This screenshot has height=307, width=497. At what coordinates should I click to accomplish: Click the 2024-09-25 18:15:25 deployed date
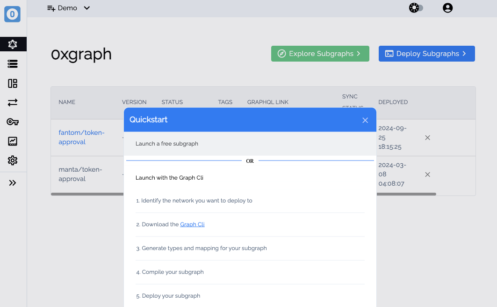(x=392, y=138)
